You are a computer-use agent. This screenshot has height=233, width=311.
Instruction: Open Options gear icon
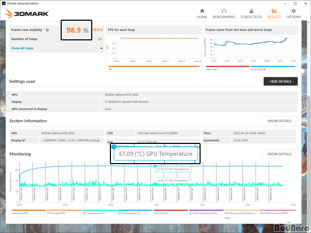tap(293, 11)
